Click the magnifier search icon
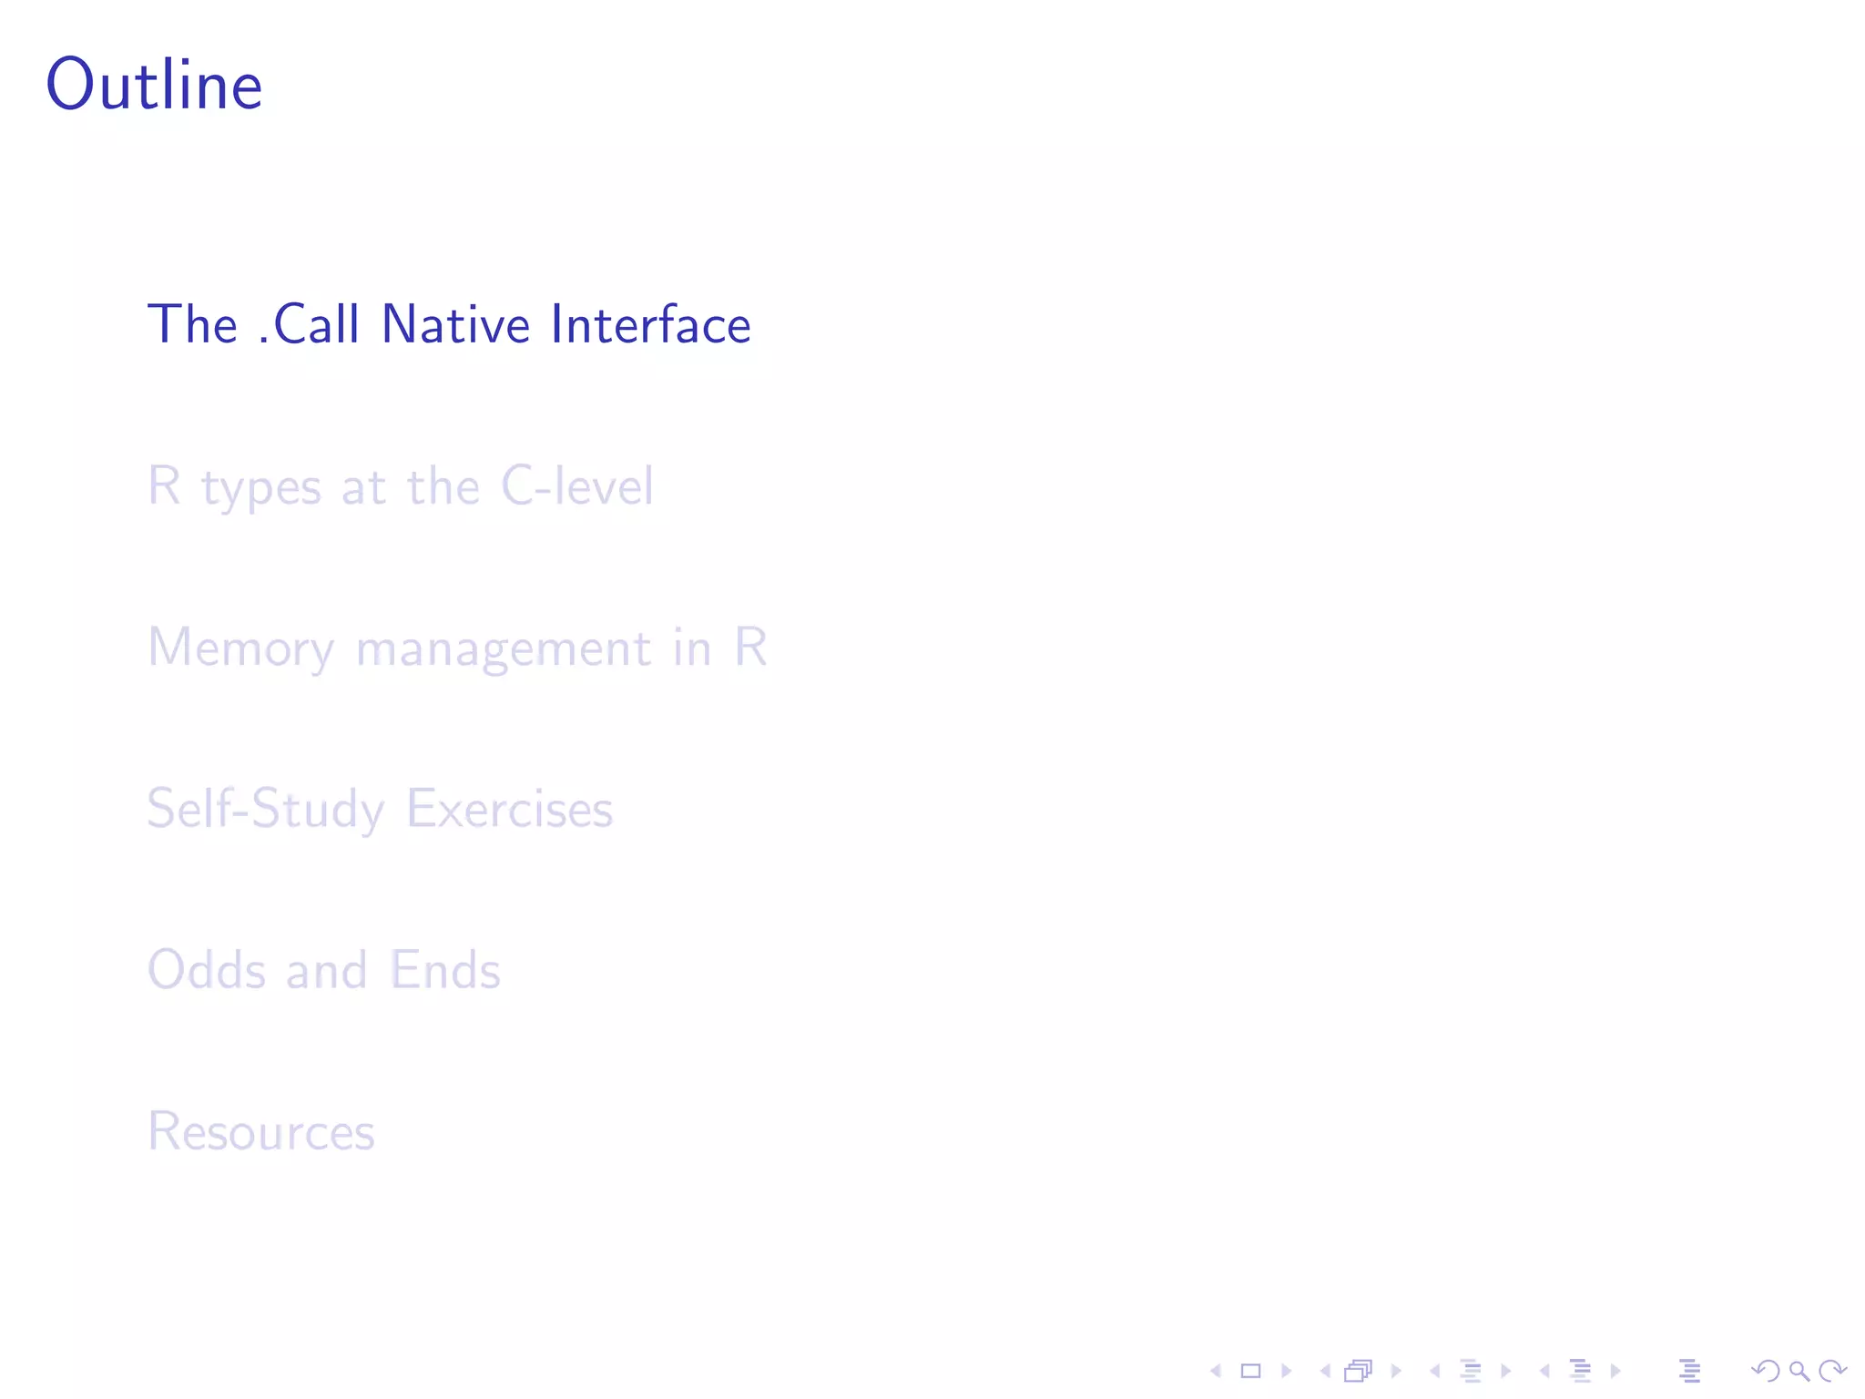1865x1399 pixels. [1799, 1371]
